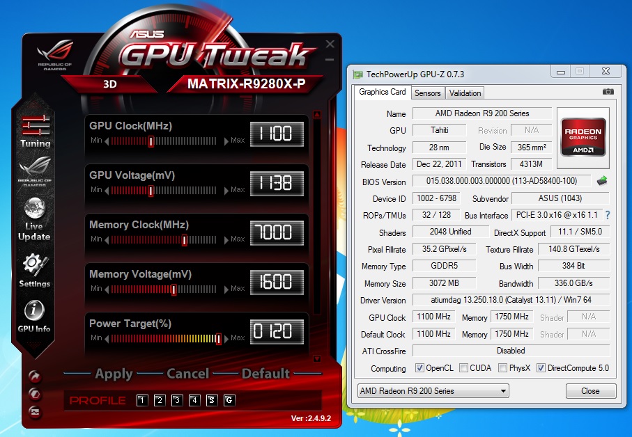Click the Device ID value 1002 - 6798
This screenshot has width=632, height=437.
tap(436, 198)
